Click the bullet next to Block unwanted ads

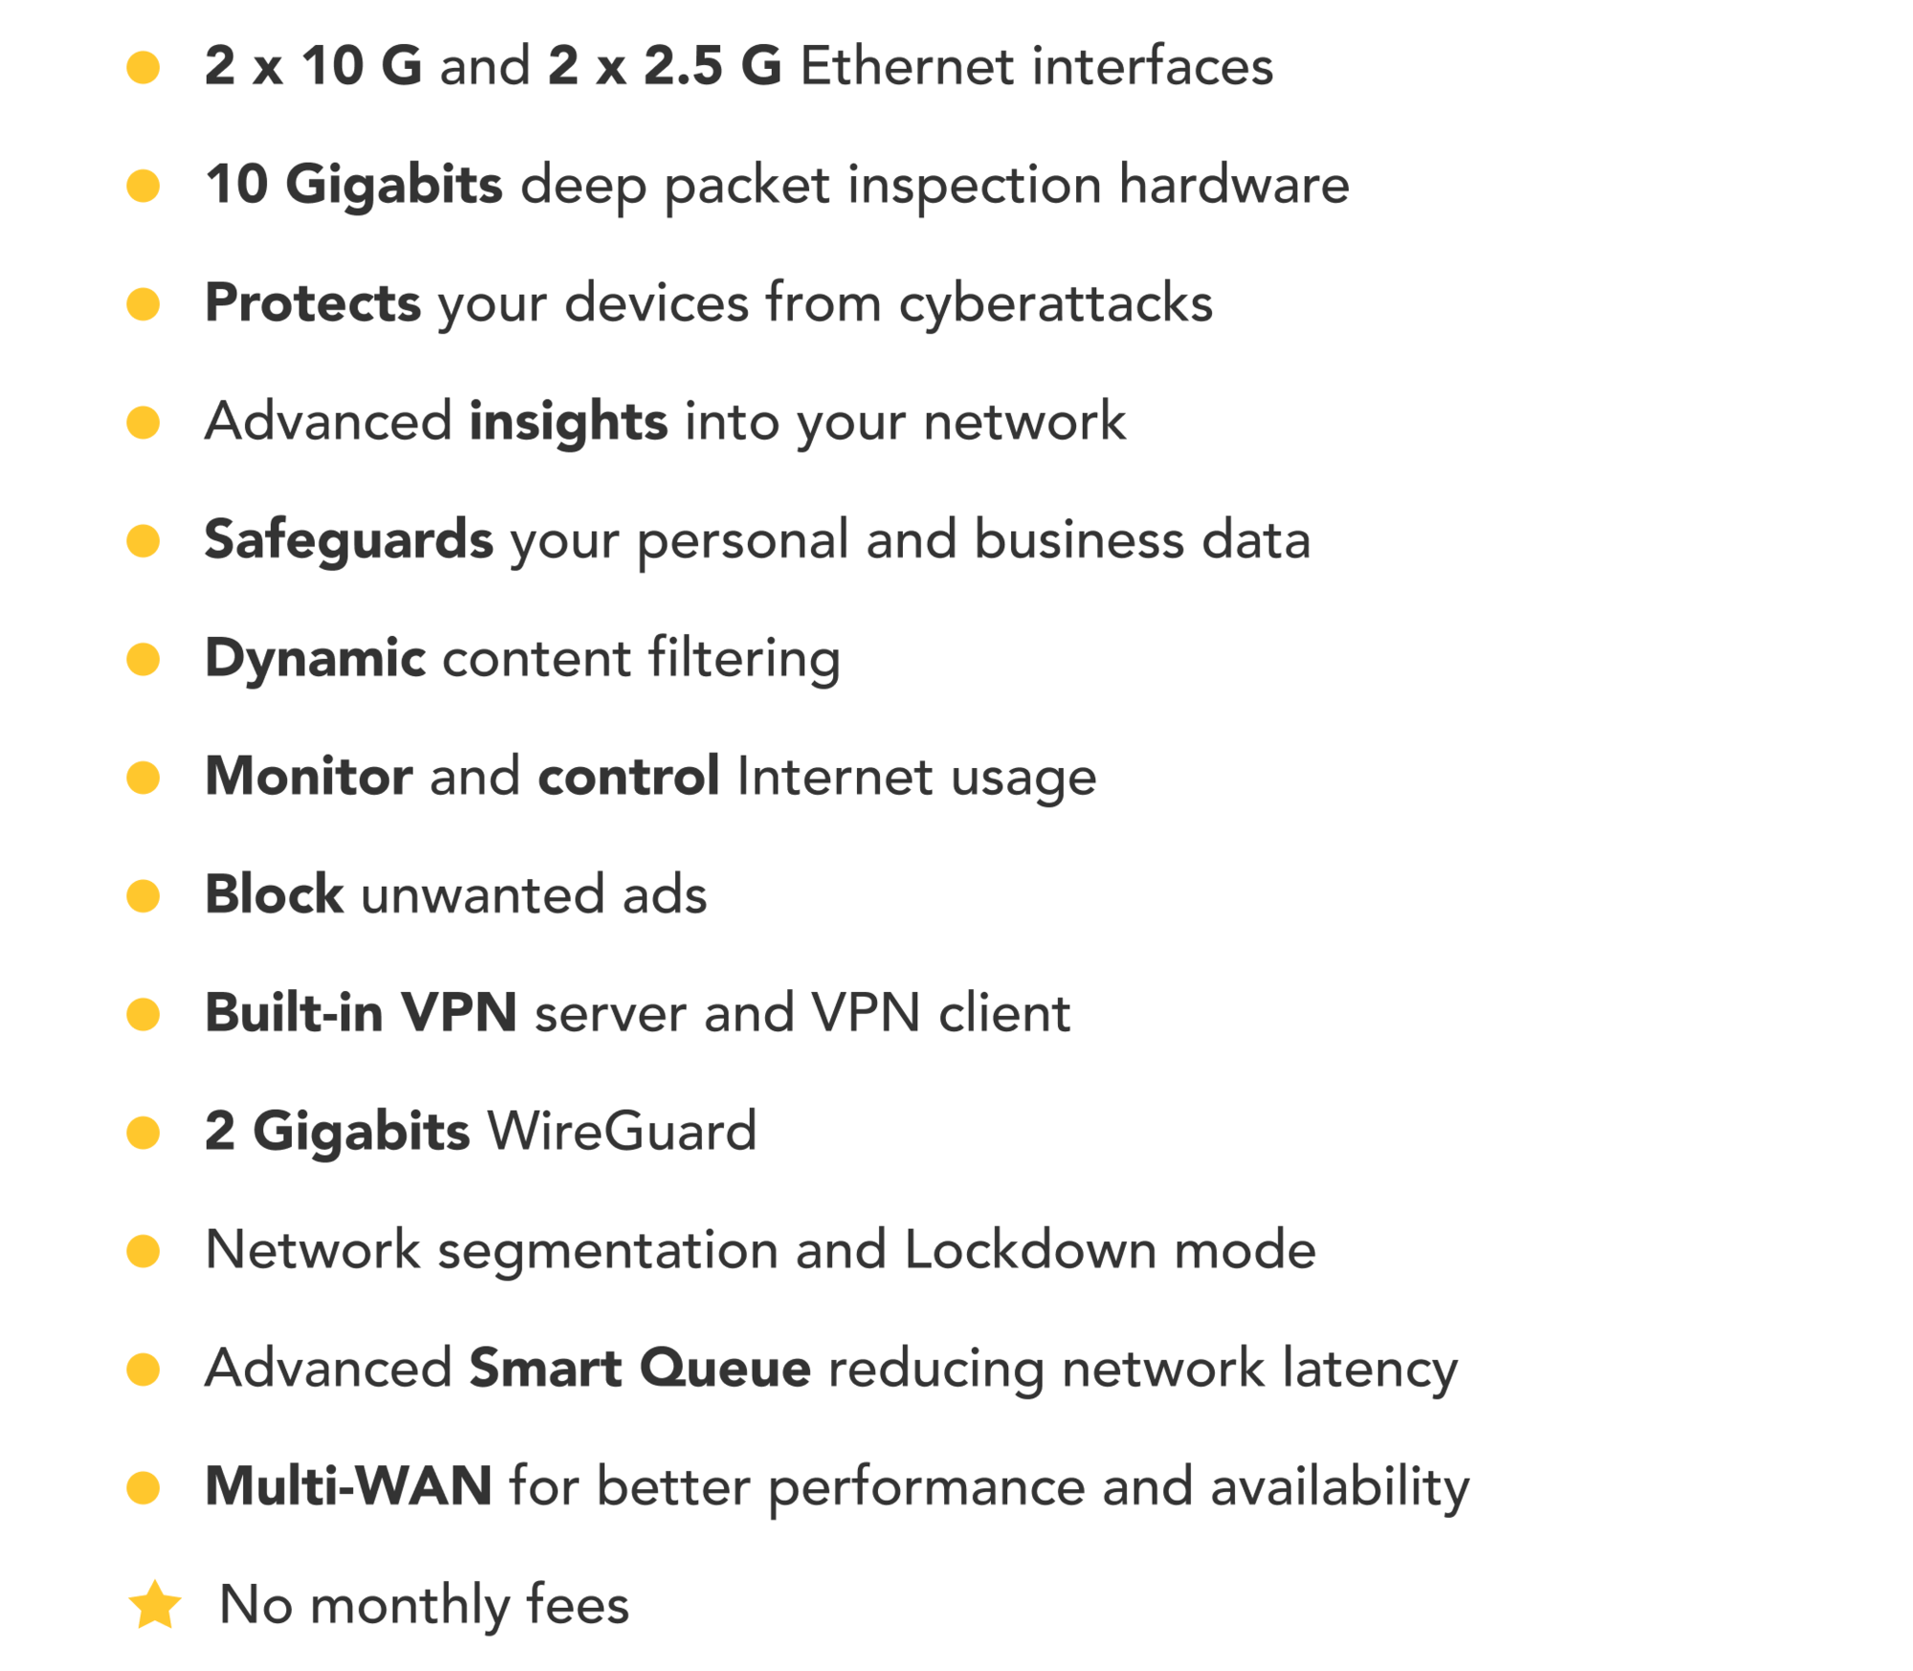click(143, 897)
